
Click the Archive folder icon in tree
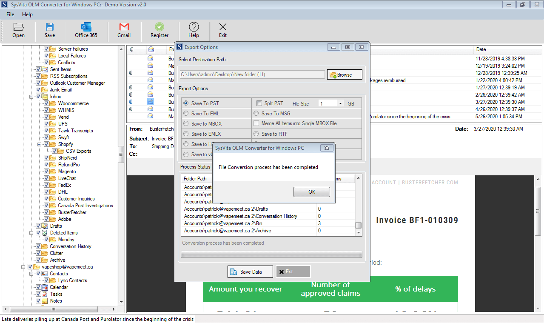(x=45, y=260)
